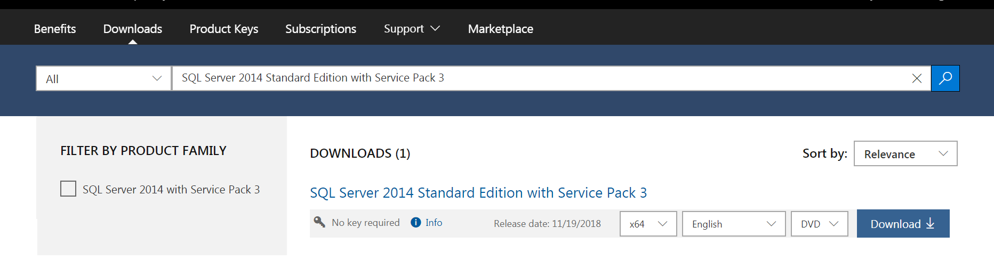Expand the Relevance sort dropdown

pyautogui.click(x=905, y=153)
